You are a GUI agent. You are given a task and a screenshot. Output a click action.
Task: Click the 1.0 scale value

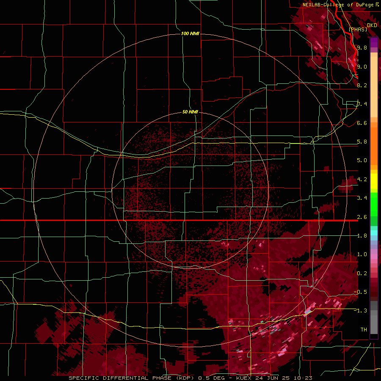[x=362, y=254]
